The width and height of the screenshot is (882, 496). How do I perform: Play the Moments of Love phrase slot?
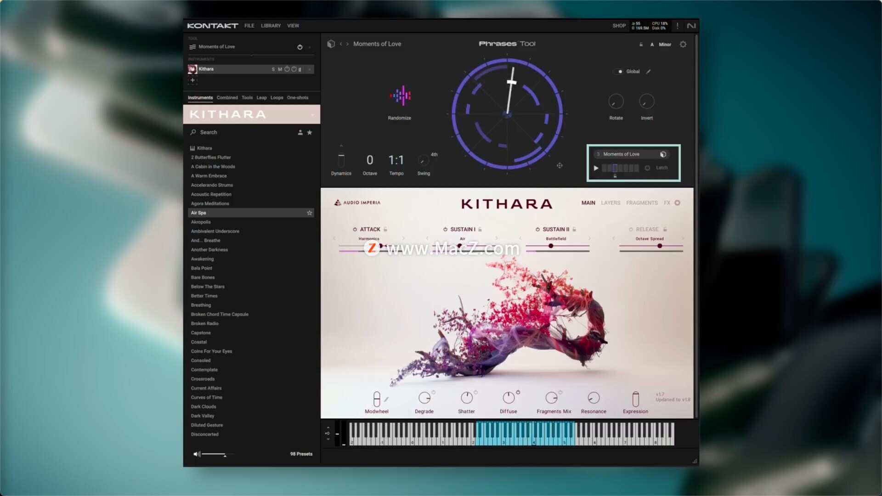(x=596, y=168)
